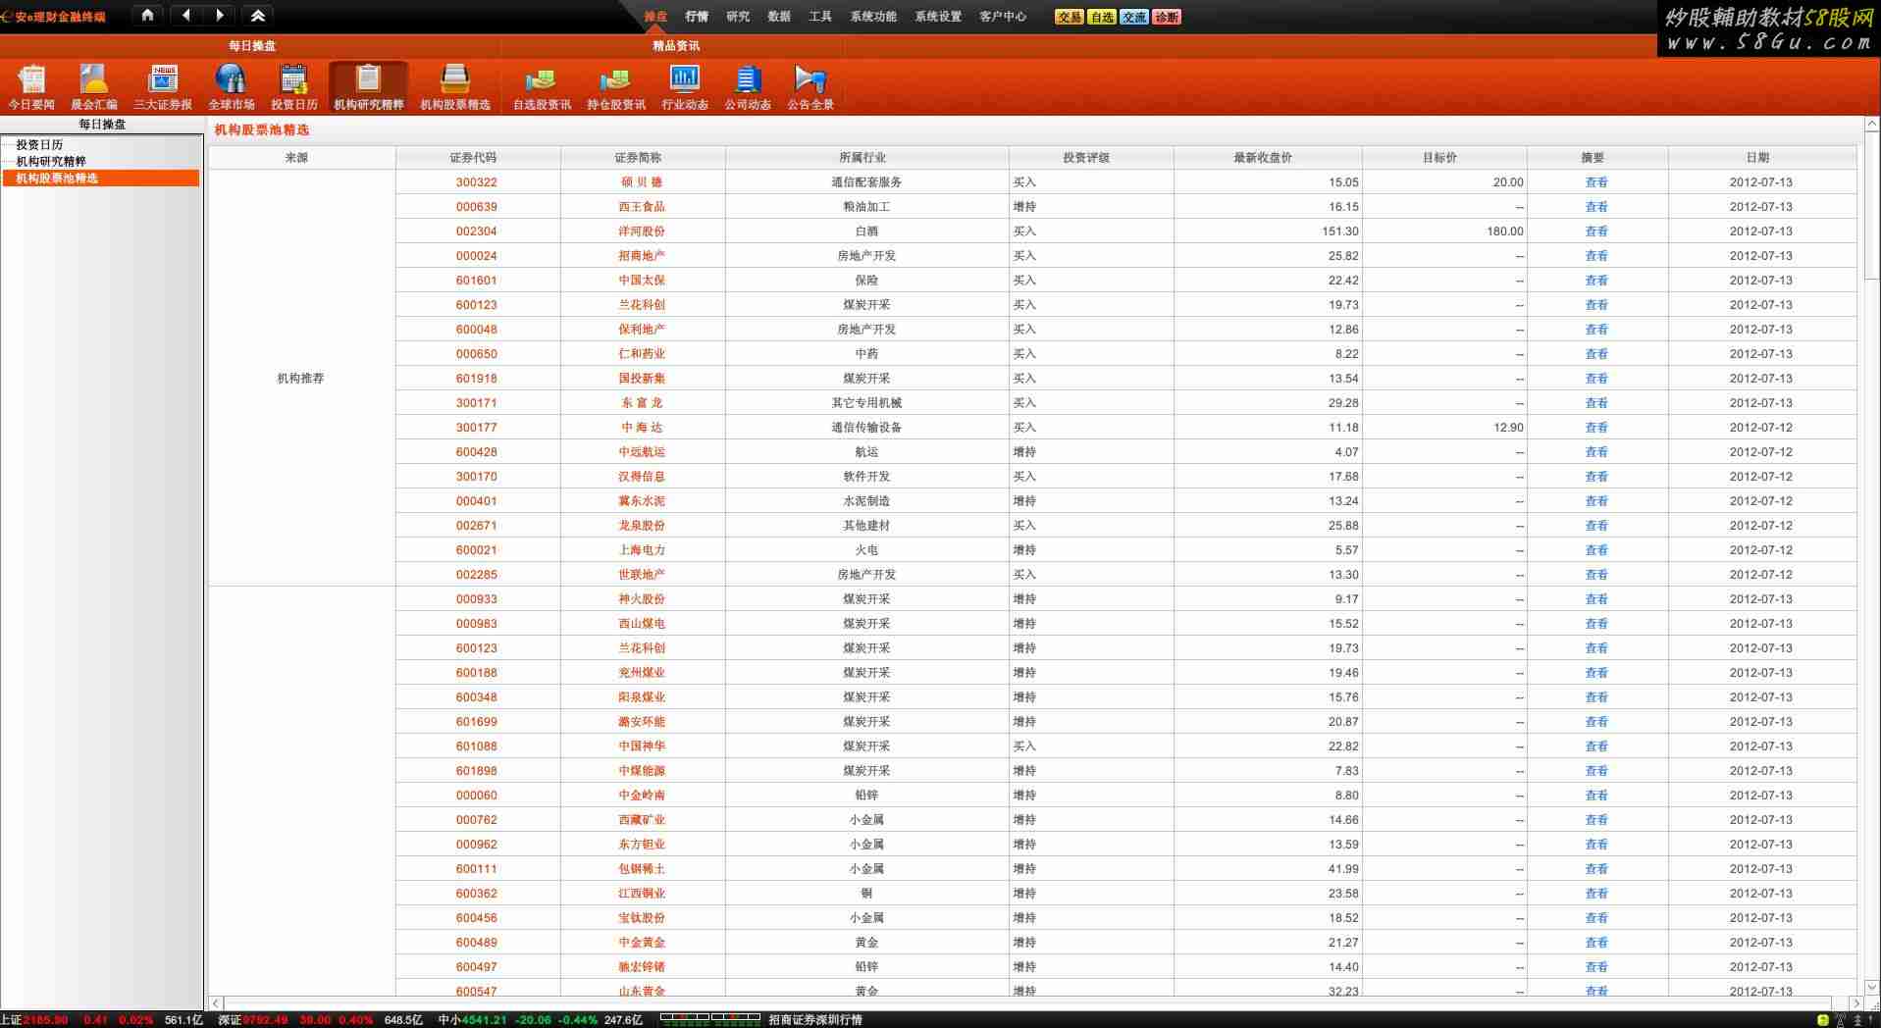
Task: Open 行业动态 chart monitor icon
Action: coord(685,86)
